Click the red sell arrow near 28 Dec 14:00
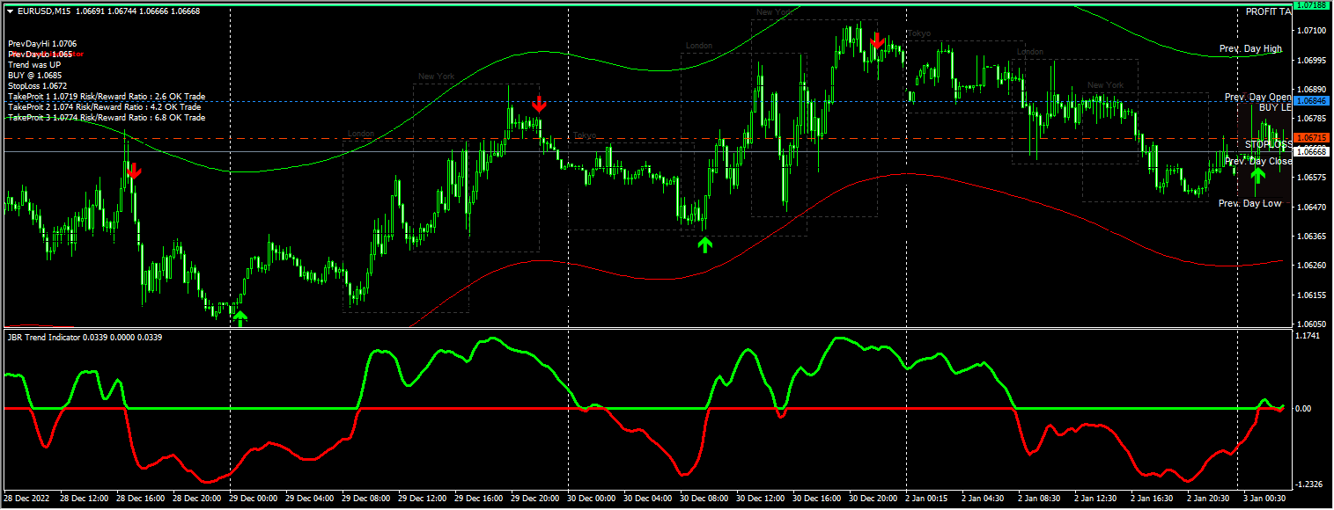The width and height of the screenshot is (1334, 510). pyautogui.click(x=132, y=172)
